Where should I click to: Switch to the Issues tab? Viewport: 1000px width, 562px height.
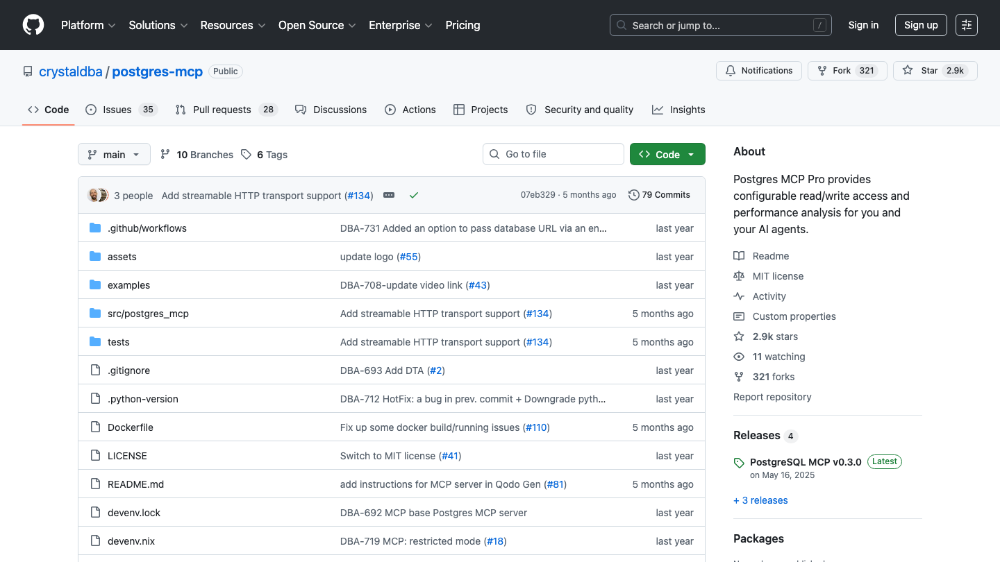pos(122,110)
